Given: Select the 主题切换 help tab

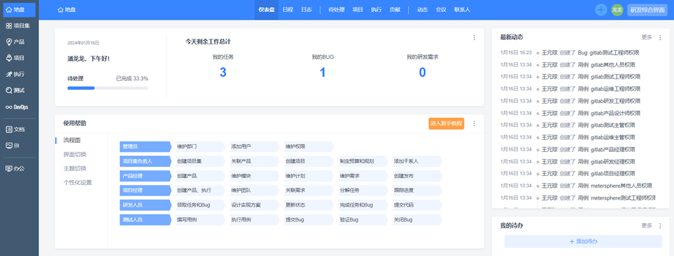Looking at the screenshot, I should click(x=75, y=168).
